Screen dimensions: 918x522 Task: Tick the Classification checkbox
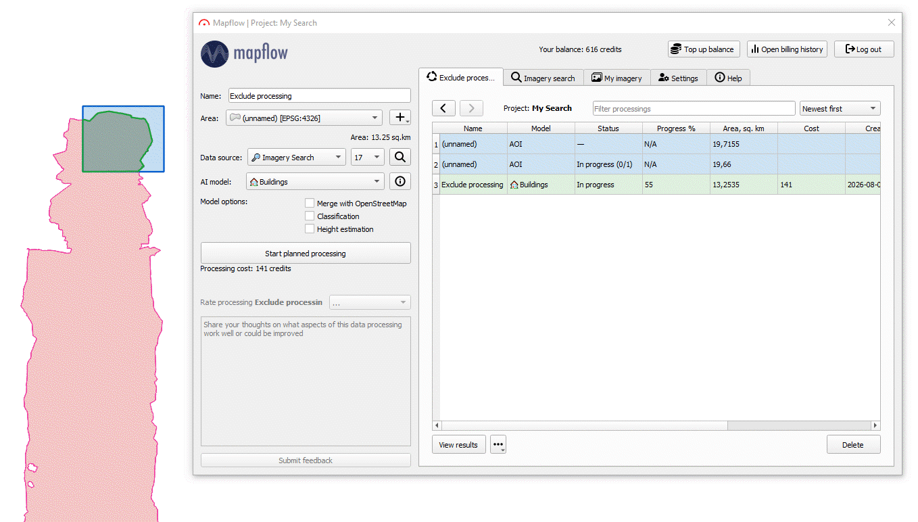click(310, 216)
